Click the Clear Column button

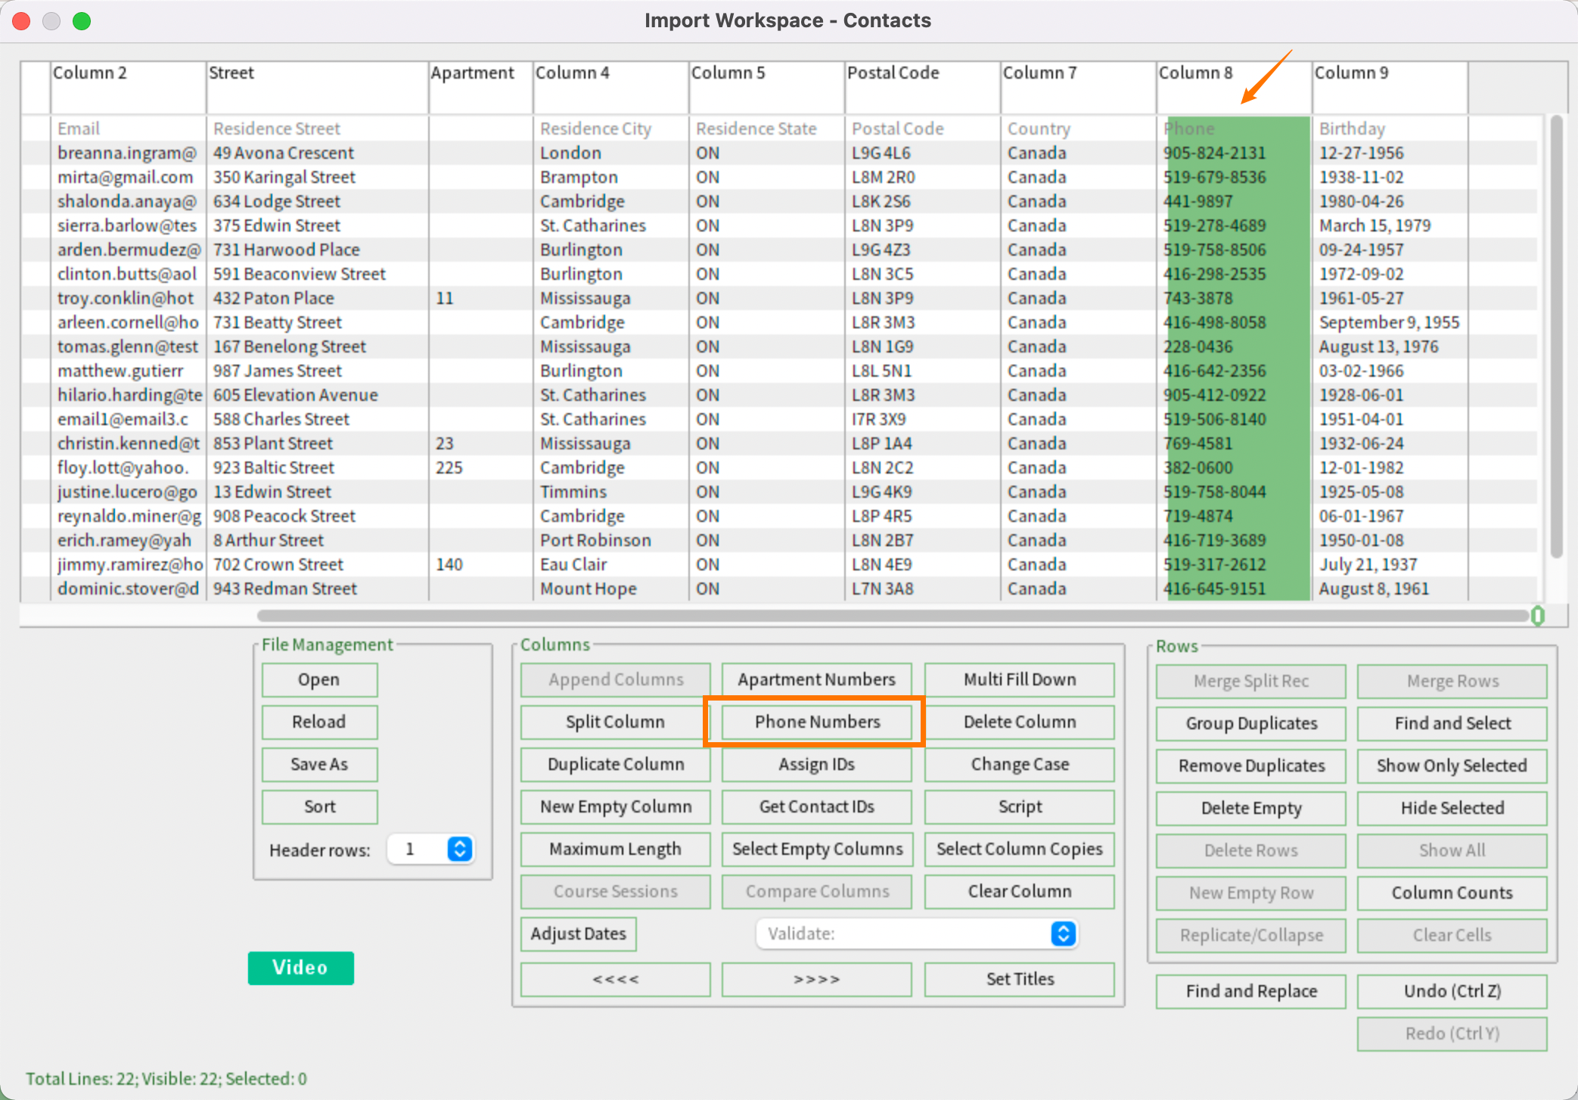pos(1019,891)
